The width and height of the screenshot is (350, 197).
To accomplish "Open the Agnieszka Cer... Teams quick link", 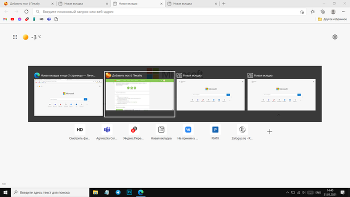I will pyautogui.click(x=106, y=132).
